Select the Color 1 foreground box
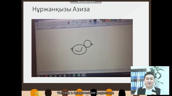The width and height of the screenshot is (172, 96). pos(95,22)
